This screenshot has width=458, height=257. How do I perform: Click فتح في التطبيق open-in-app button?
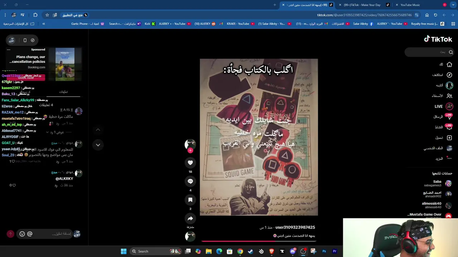pos(75,15)
